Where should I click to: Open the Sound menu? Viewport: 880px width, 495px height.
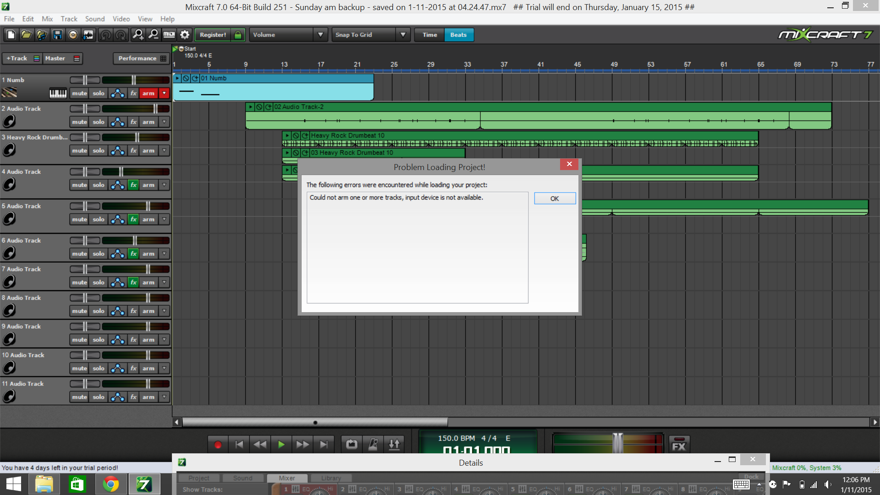(95, 19)
